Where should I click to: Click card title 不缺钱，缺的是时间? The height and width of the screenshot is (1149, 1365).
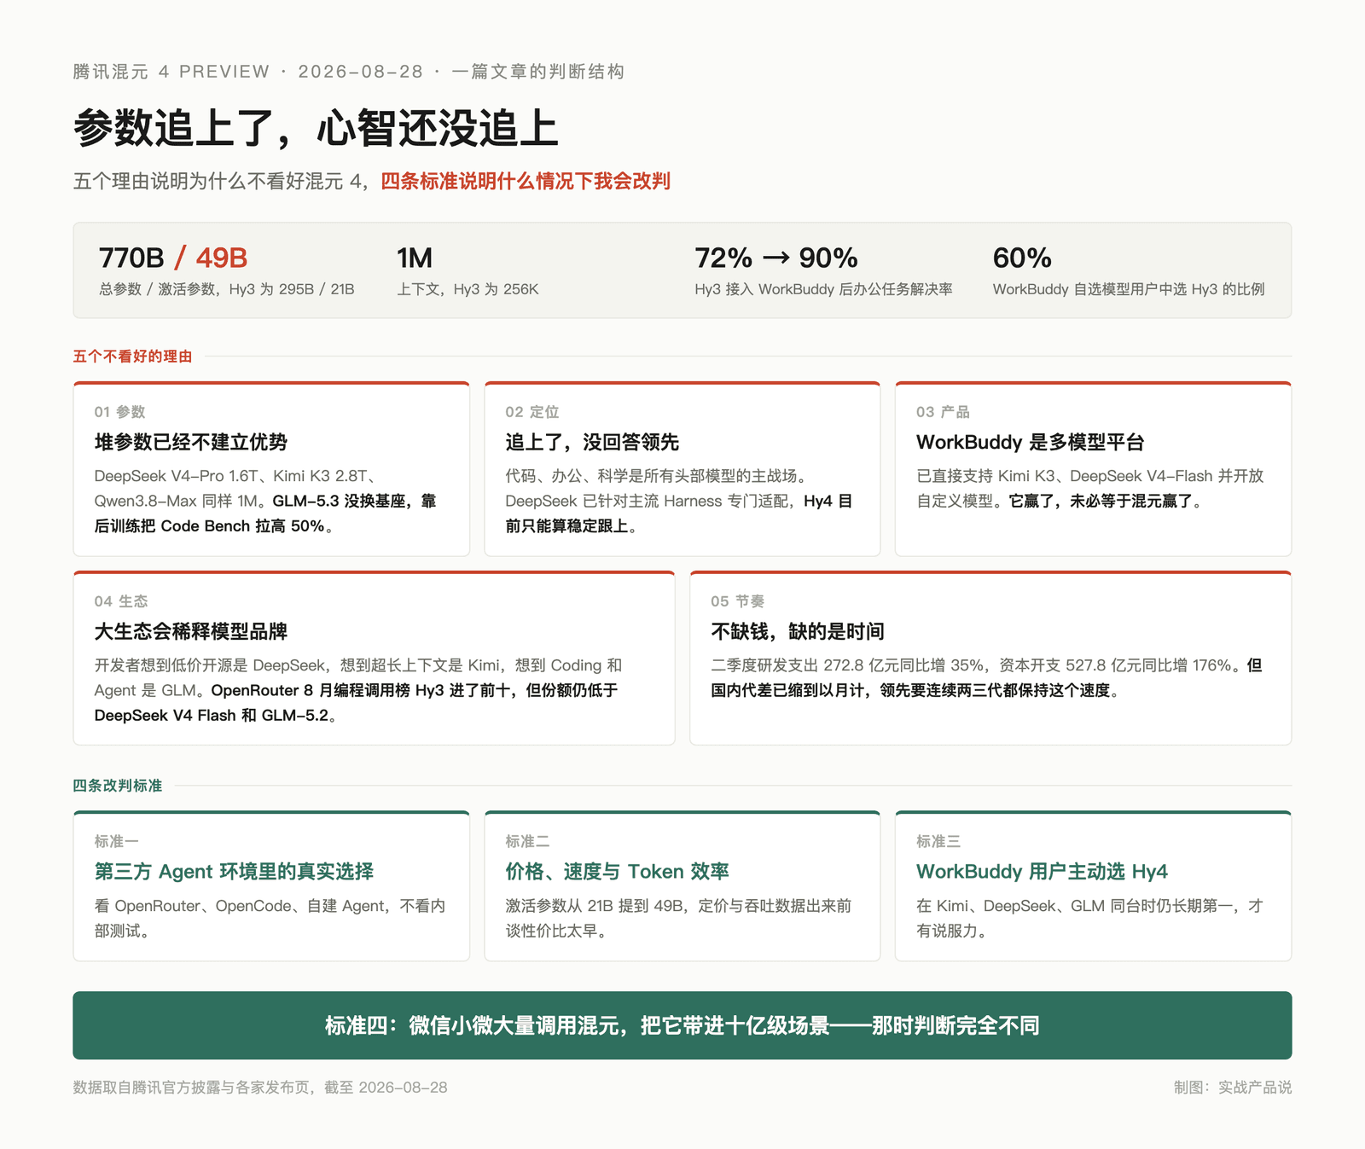coord(798,631)
